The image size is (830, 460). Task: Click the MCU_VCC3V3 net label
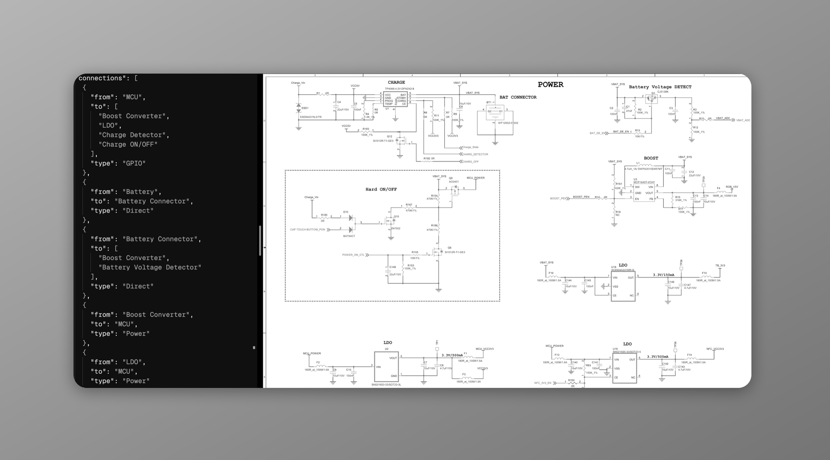click(x=485, y=349)
